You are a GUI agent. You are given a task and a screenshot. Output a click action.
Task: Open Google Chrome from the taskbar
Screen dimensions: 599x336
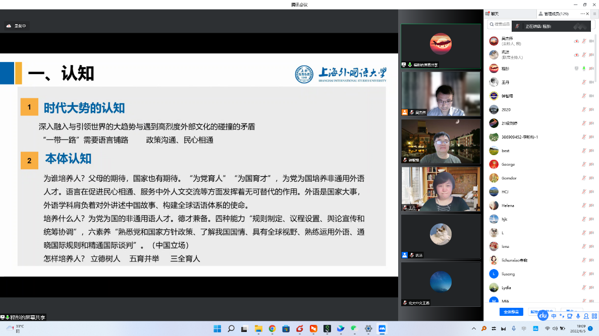point(272,329)
